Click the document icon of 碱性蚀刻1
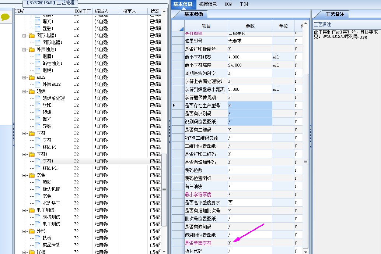This screenshot has width=381, height=254. point(38,64)
